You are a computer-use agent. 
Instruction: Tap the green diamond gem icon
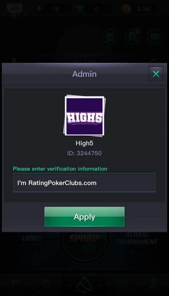[x=80, y=9]
